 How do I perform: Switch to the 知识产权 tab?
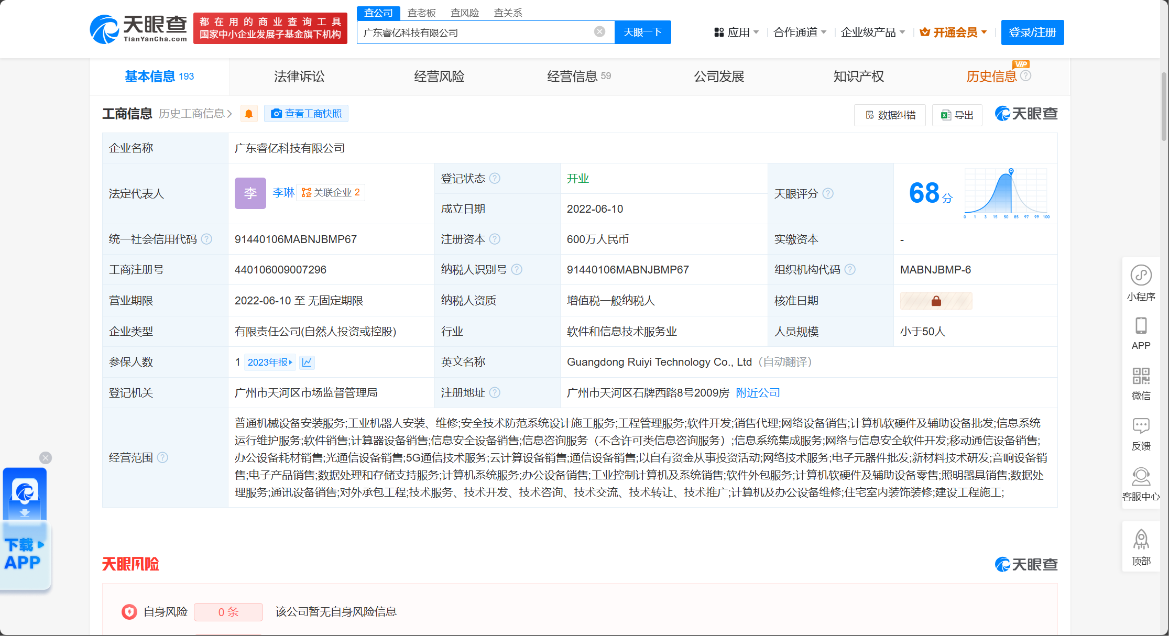[859, 76]
